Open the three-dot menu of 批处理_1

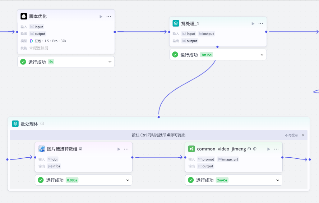pos(260,24)
